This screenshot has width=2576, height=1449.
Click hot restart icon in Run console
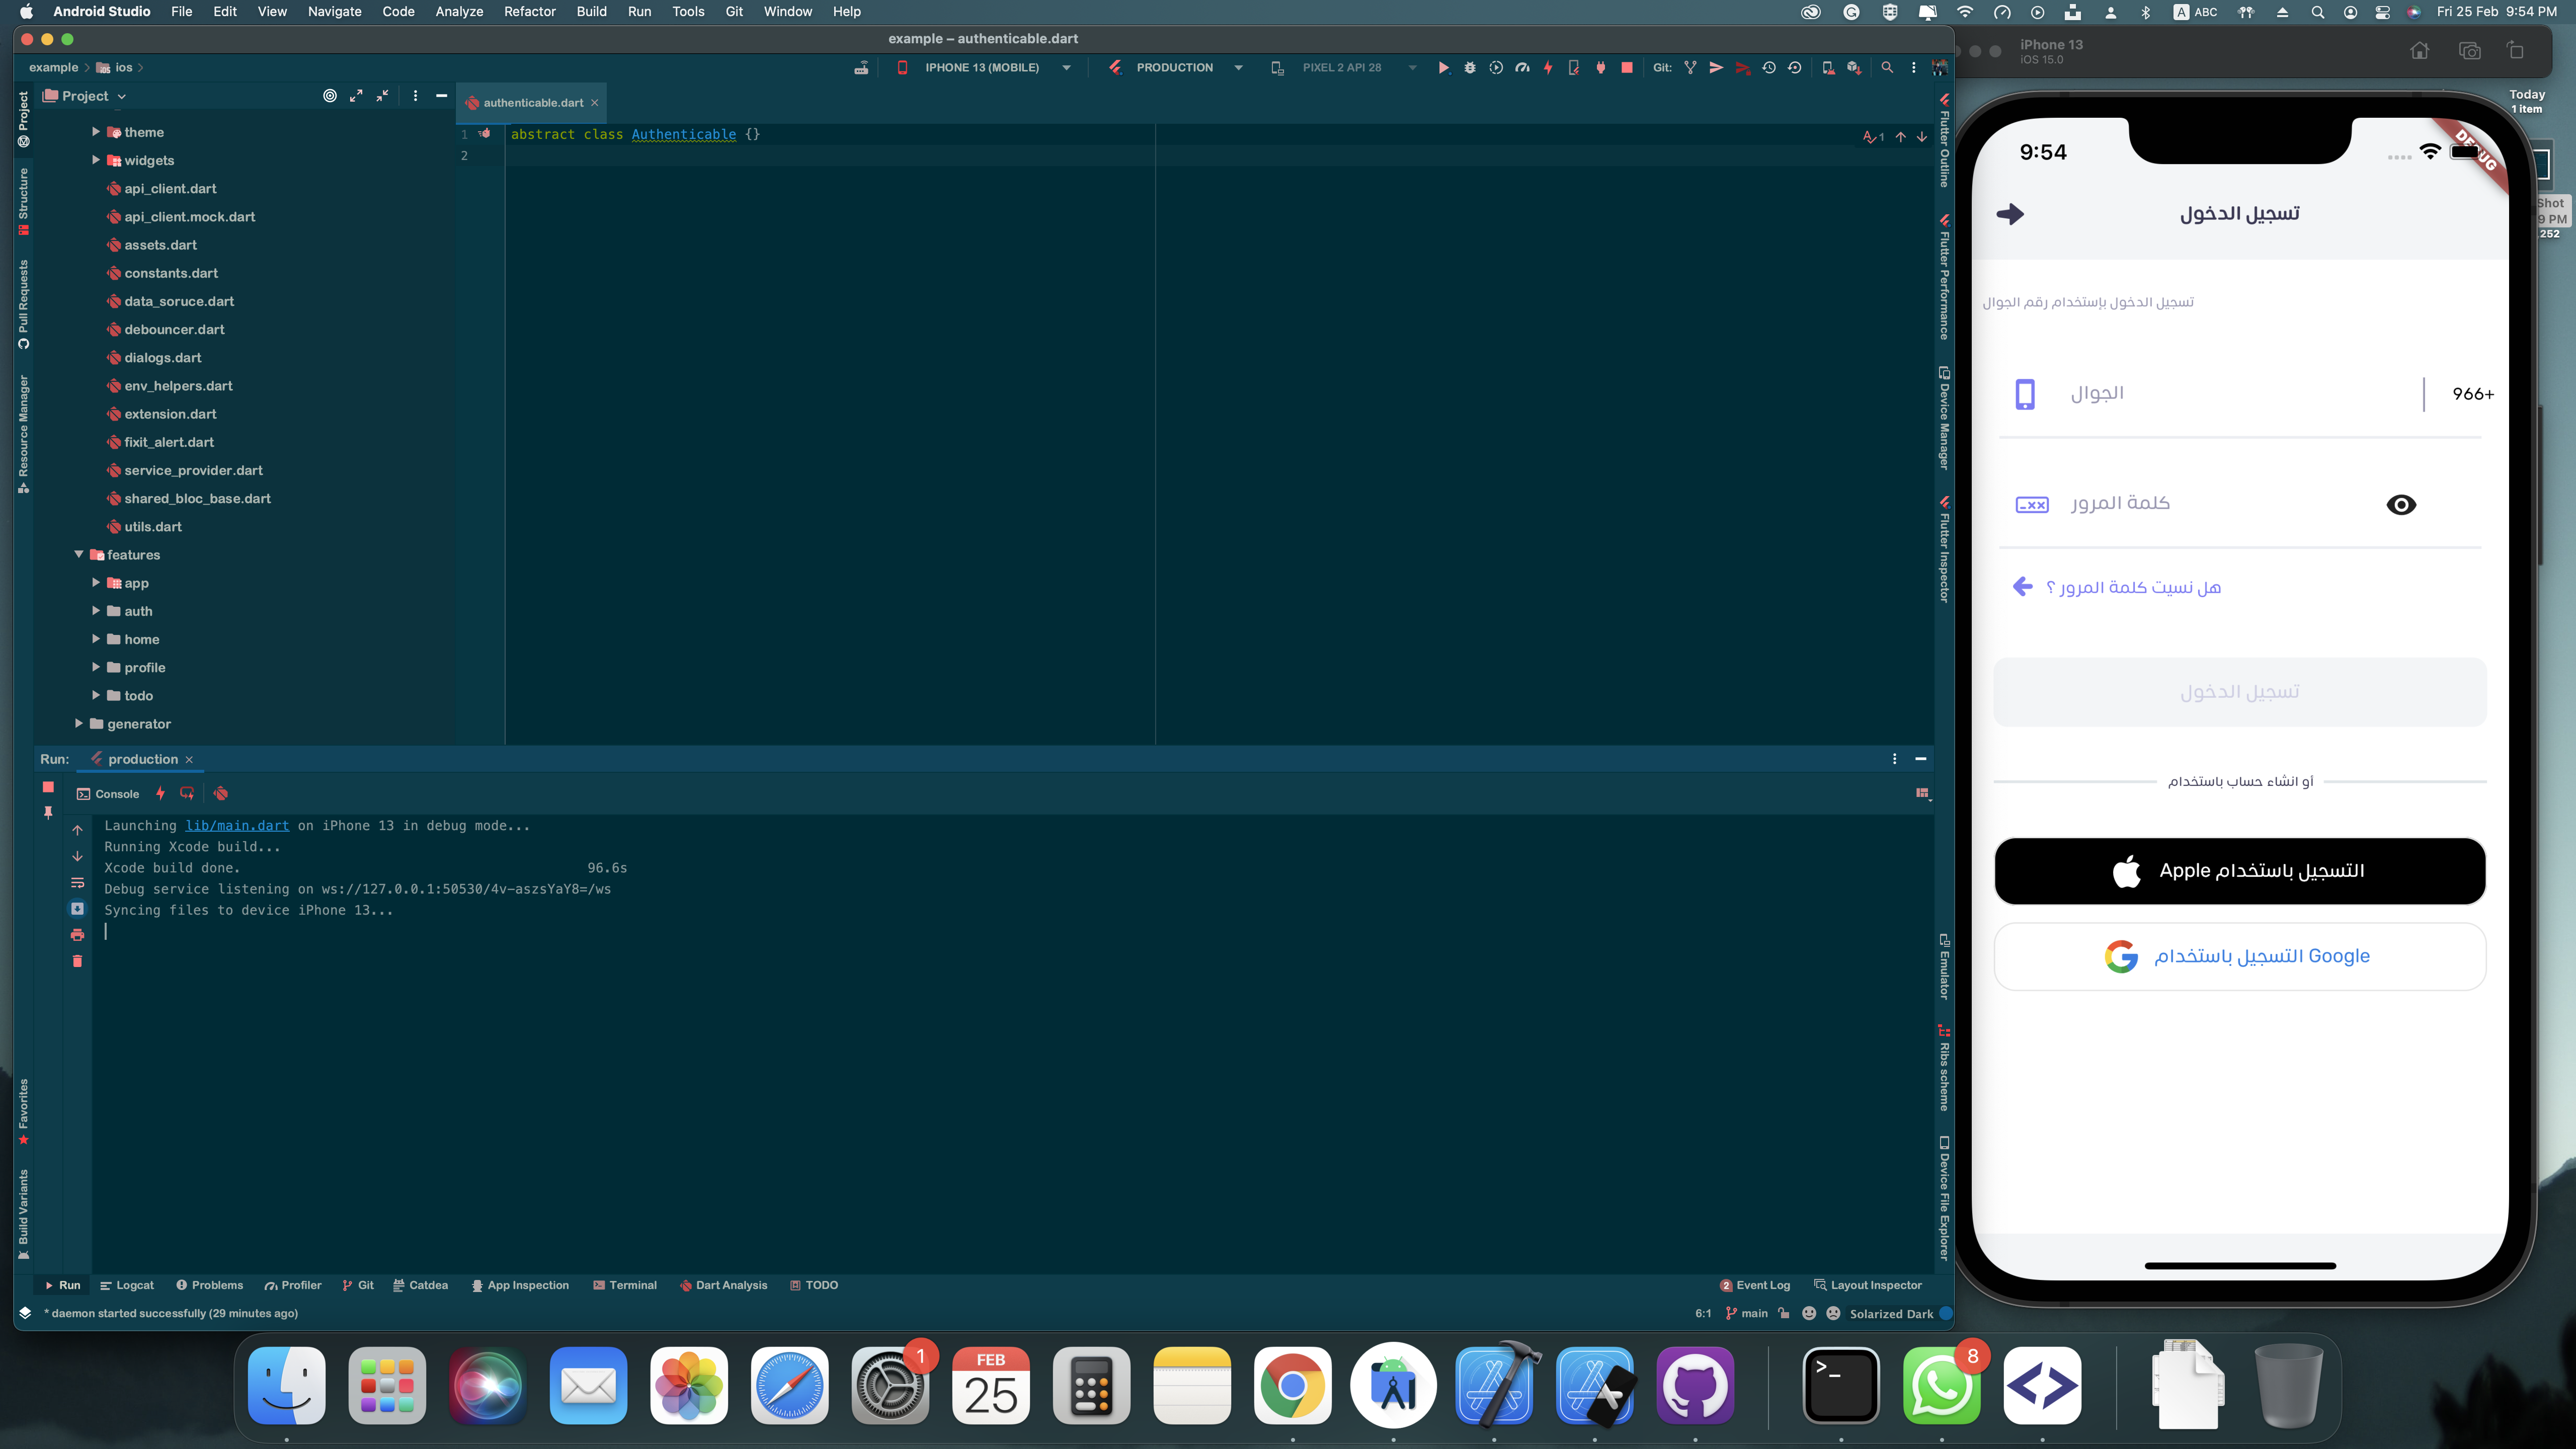click(x=187, y=793)
